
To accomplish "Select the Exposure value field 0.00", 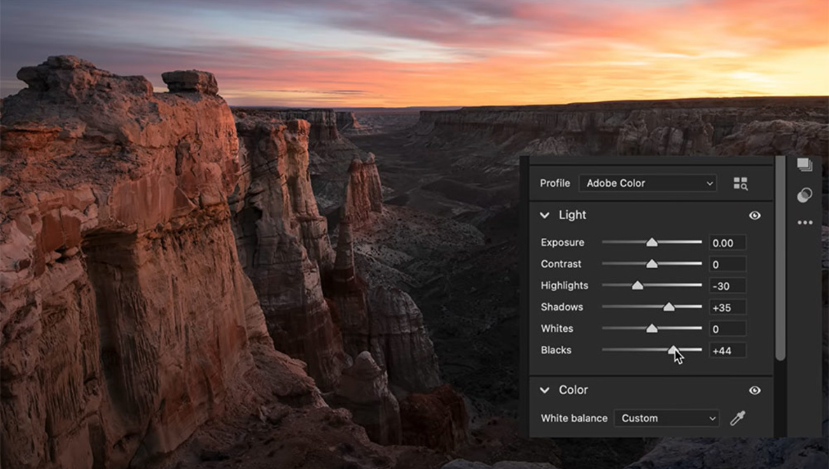I will click(x=727, y=243).
